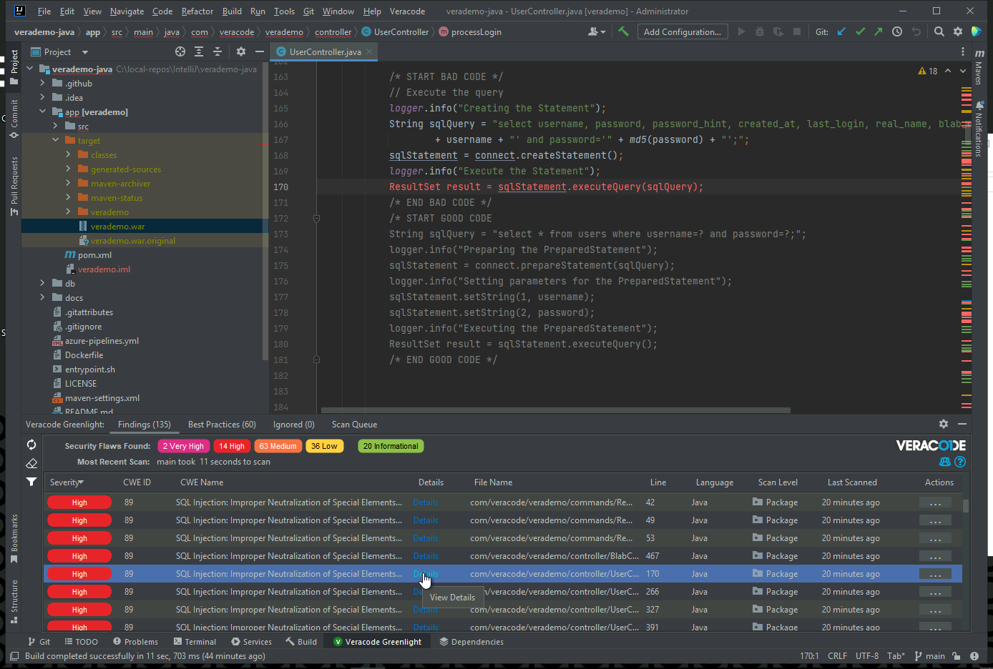
Task: Open the Maven side tool window
Action: (979, 67)
